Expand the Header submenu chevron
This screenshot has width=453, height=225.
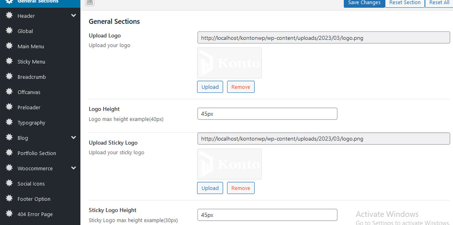[73, 16]
